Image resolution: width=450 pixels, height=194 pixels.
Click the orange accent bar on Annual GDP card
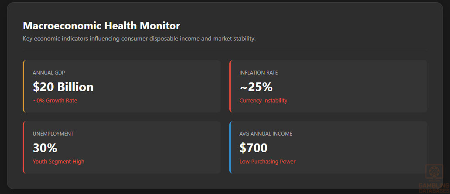tap(23, 86)
